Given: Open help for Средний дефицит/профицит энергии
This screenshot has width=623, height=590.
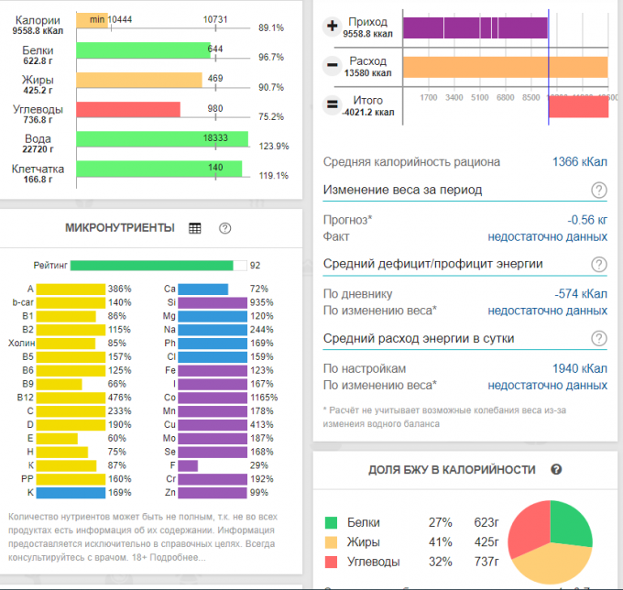Looking at the screenshot, I should pyautogui.click(x=599, y=265).
